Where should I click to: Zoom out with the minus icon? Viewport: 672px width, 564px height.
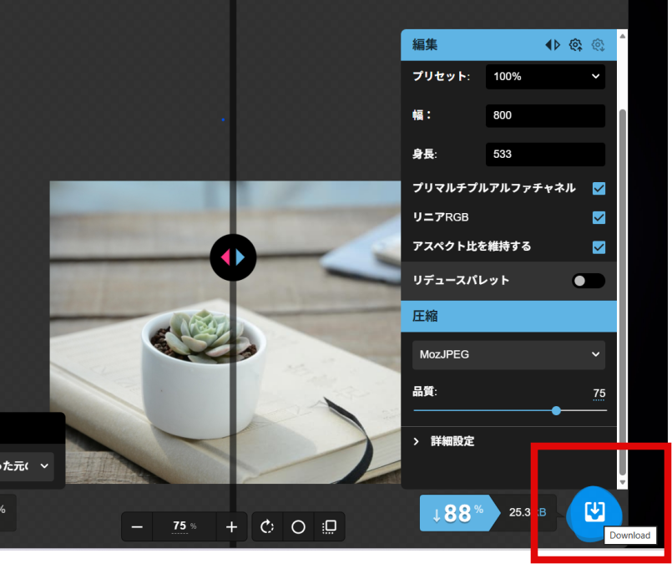pos(137,526)
